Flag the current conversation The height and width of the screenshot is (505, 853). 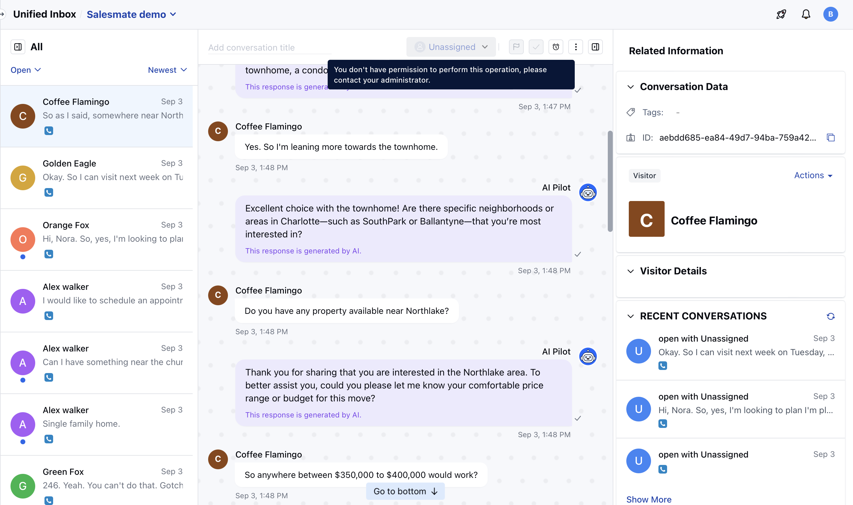pos(516,47)
